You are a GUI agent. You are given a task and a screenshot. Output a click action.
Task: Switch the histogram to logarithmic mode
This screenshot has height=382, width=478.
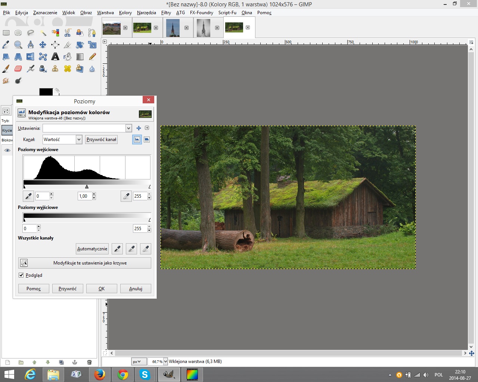pos(147,140)
